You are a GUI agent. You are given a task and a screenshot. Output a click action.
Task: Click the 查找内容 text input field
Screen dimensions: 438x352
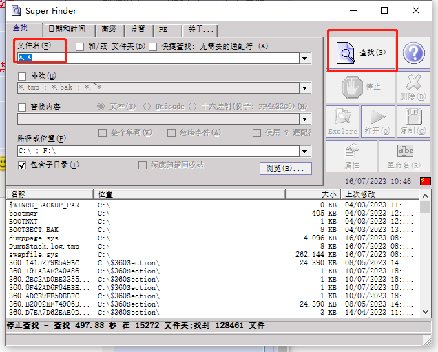(158, 119)
